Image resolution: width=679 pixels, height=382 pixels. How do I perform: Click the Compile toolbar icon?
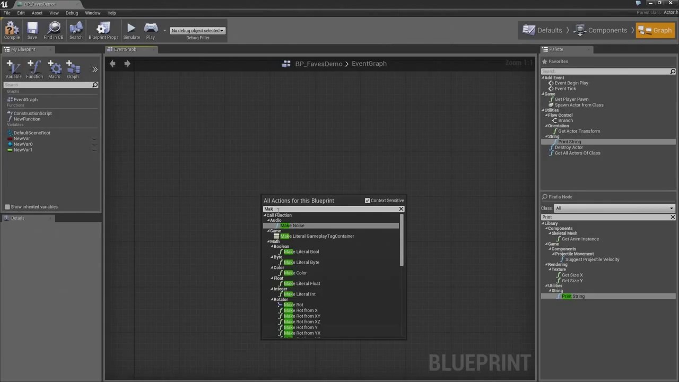pos(12,30)
